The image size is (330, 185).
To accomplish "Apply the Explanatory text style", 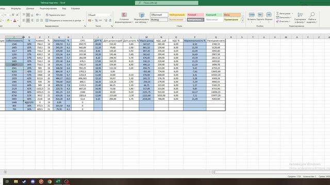I will [213, 20].
